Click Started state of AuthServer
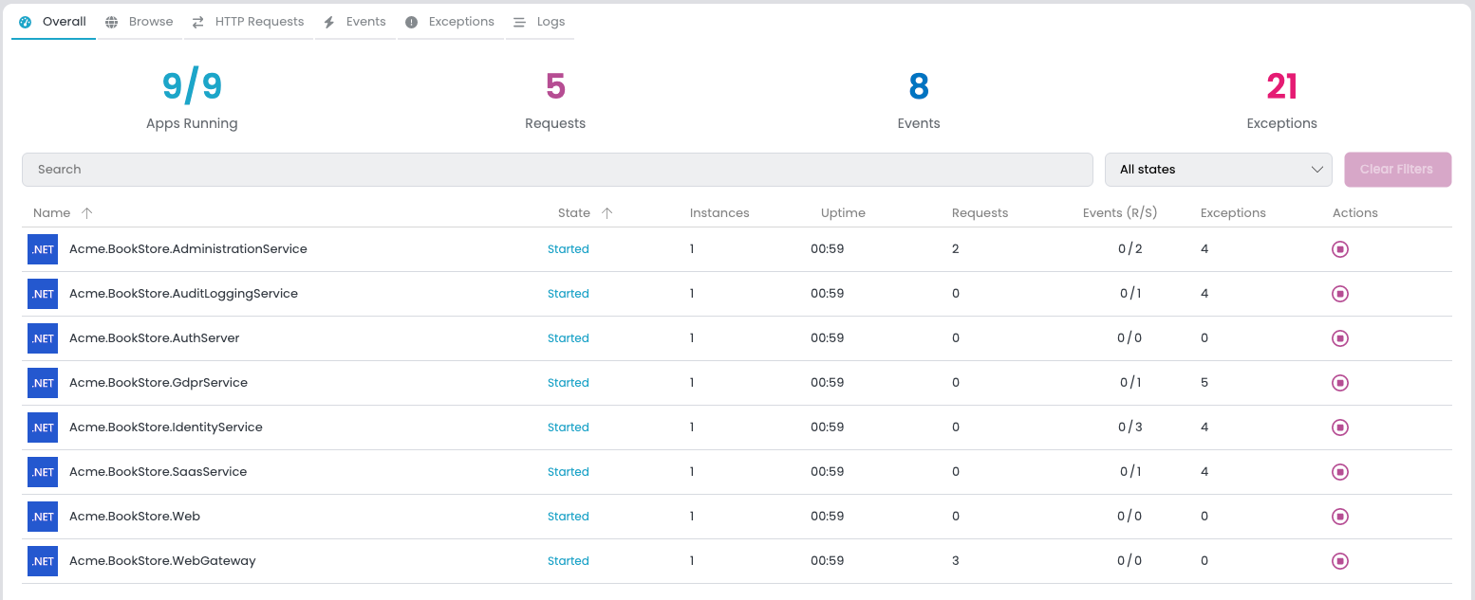The image size is (1475, 600). point(569,338)
